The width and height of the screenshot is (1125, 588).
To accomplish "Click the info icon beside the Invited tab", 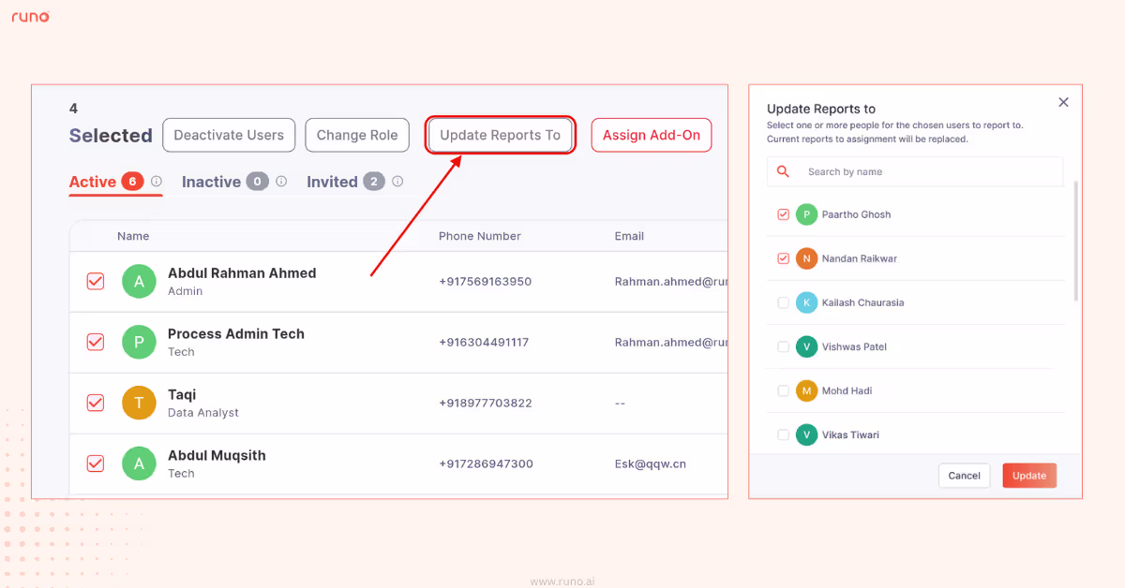I will pos(397,181).
